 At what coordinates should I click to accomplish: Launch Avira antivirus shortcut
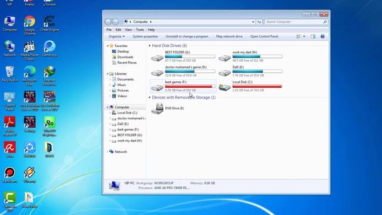(x=10, y=149)
